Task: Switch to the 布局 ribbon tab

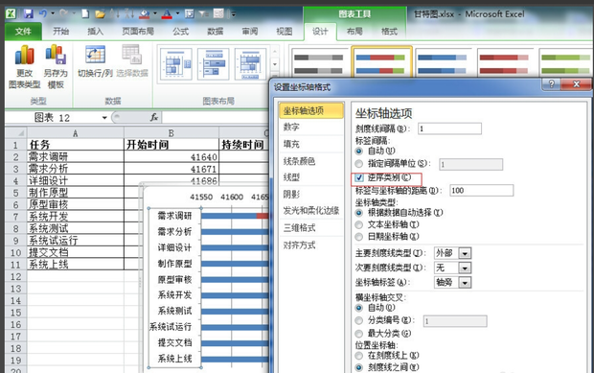Action: (x=354, y=32)
